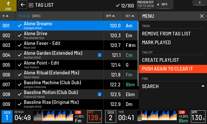The height and width of the screenshot is (124, 207).
Task: Select DECK 1 button
Action: click(7, 117)
